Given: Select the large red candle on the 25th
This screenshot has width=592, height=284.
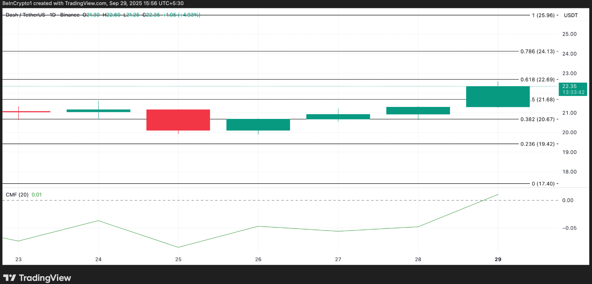Looking at the screenshot, I should coord(178,120).
